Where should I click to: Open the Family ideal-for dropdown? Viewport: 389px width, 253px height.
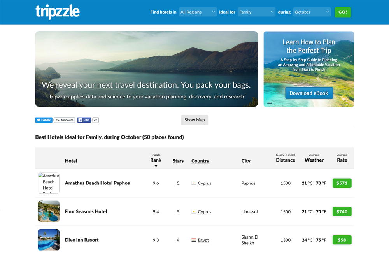click(x=256, y=12)
